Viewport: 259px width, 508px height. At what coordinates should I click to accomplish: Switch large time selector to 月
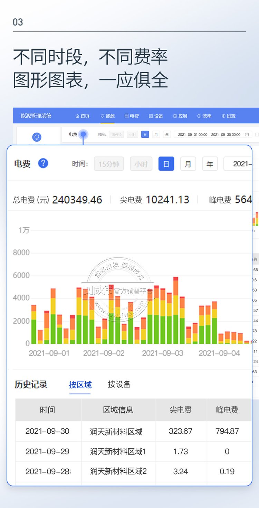pyautogui.click(x=188, y=164)
